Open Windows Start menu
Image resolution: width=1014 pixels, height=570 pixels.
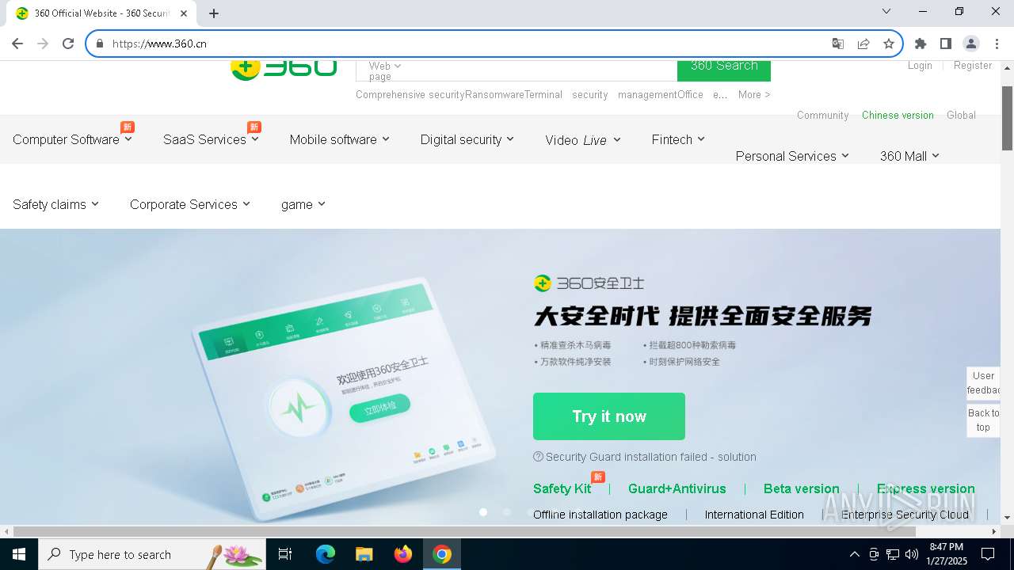(19, 554)
